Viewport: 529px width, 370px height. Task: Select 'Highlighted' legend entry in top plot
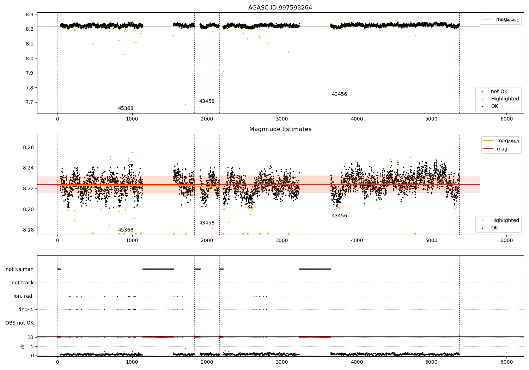click(x=505, y=99)
